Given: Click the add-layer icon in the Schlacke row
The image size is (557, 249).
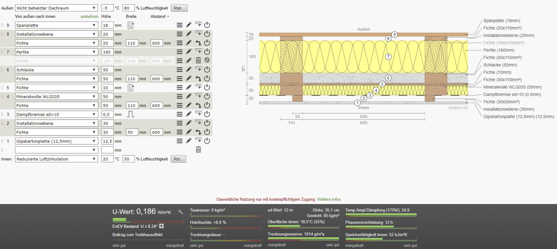Looking at the screenshot, I should tap(198, 69).
